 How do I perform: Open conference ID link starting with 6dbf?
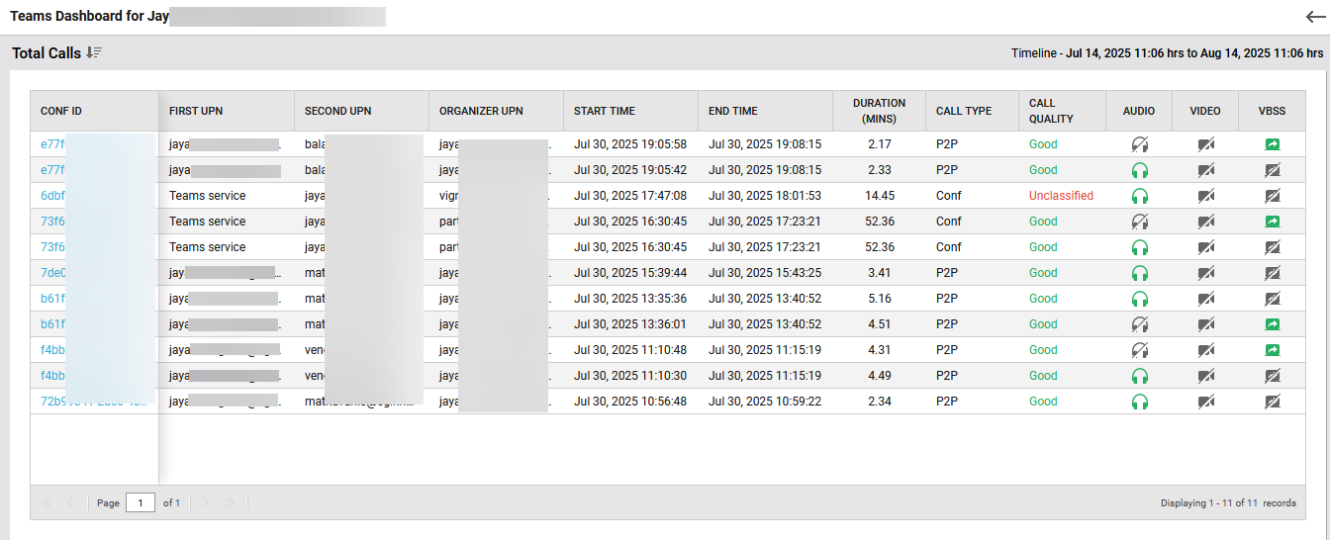(x=52, y=196)
